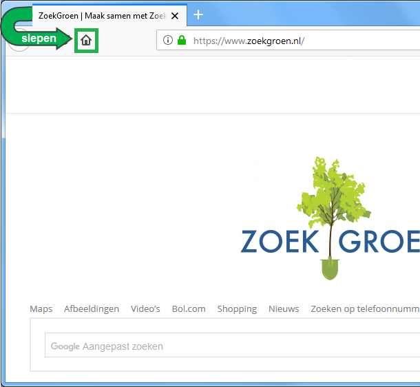Click the ZoekGroen tree logo

[x=330, y=218]
